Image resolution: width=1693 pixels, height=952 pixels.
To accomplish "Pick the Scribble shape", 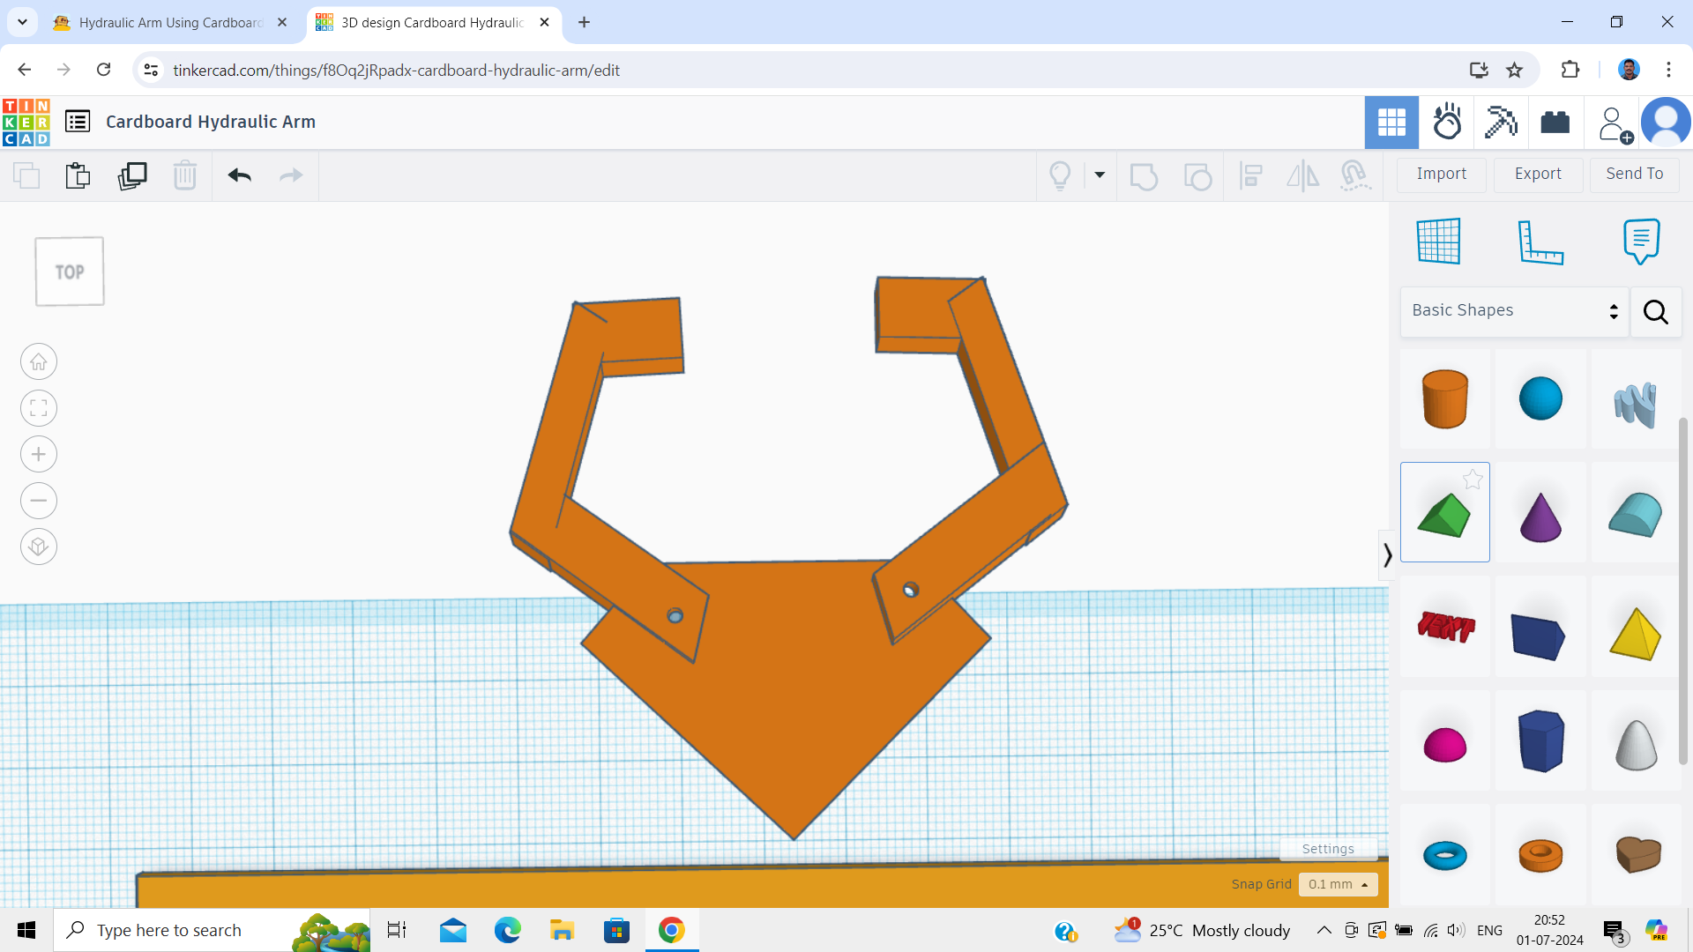I will [x=1636, y=399].
